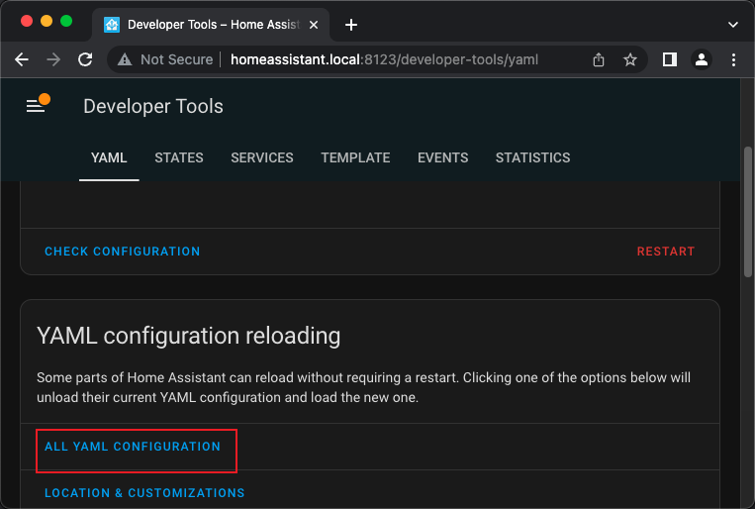This screenshot has width=755, height=509.
Task: Go to the EVENTS tab
Action: [x=443, y=158]
